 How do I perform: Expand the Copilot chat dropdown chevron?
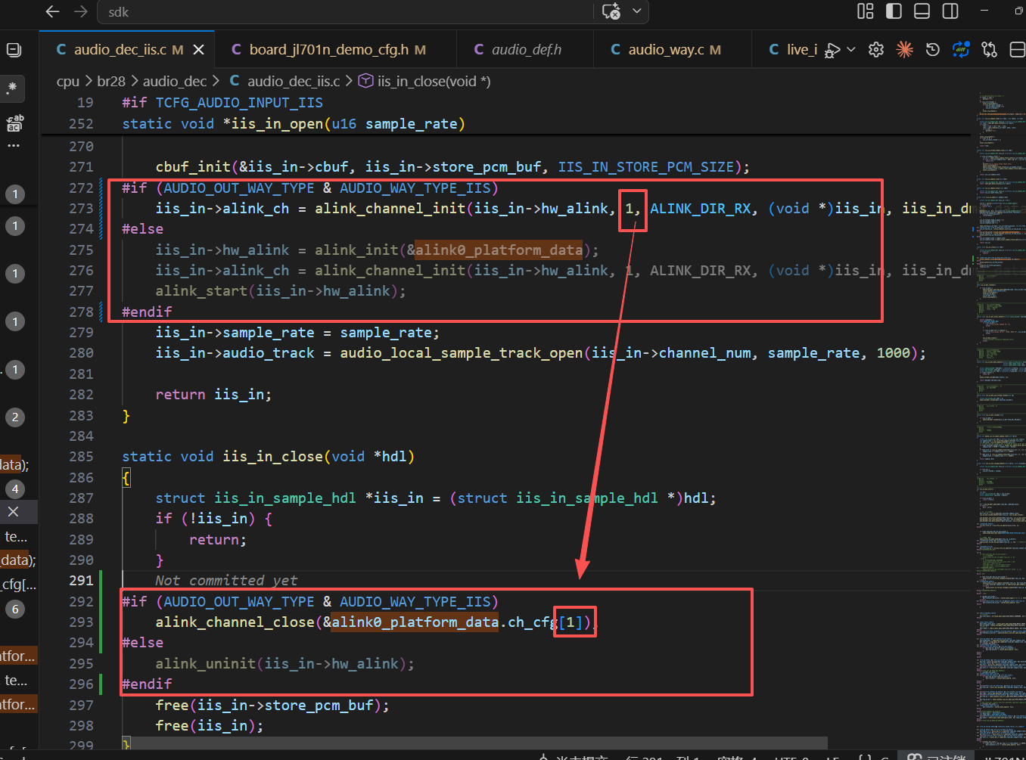tap(636, 11)
